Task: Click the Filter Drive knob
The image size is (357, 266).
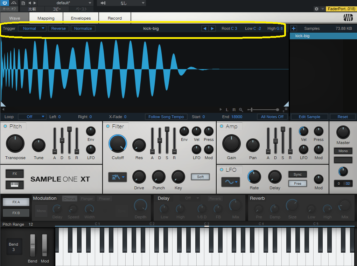Action: click(x=139, y=177)
